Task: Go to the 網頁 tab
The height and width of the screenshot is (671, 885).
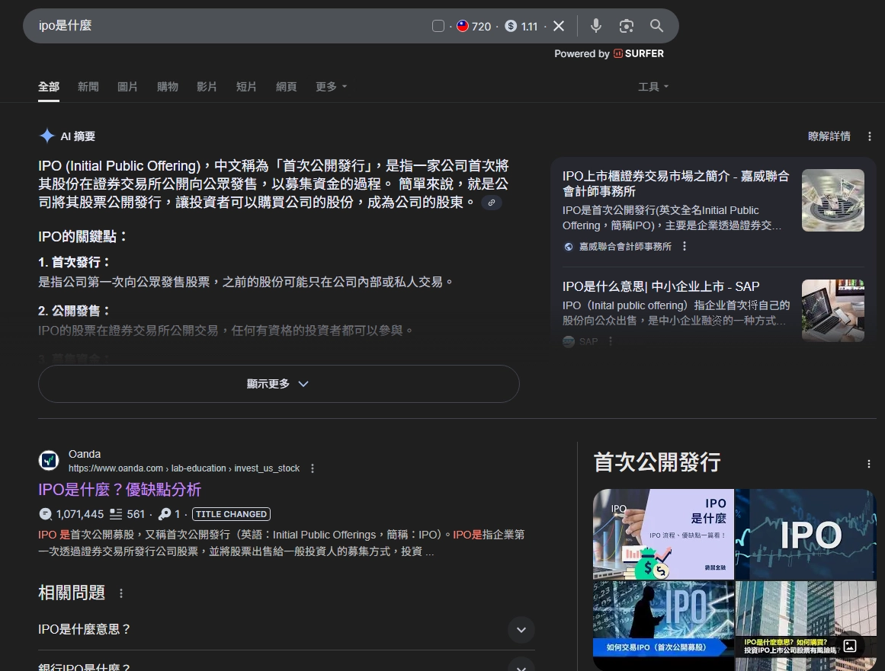Action: coord(286,87)
